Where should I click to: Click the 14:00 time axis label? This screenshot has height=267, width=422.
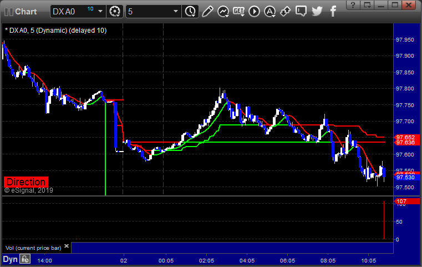point(45,260)
